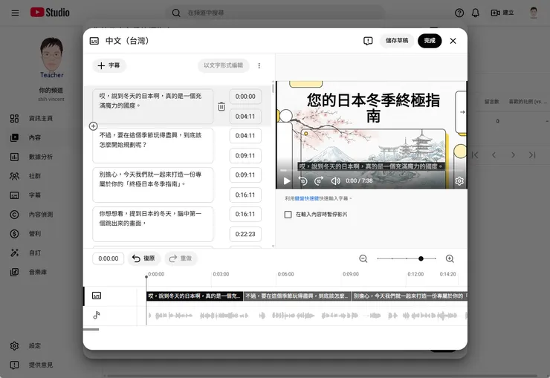Close the subtitle editor dialog
This screenshot has width=550, height=378.
[453, 41]
